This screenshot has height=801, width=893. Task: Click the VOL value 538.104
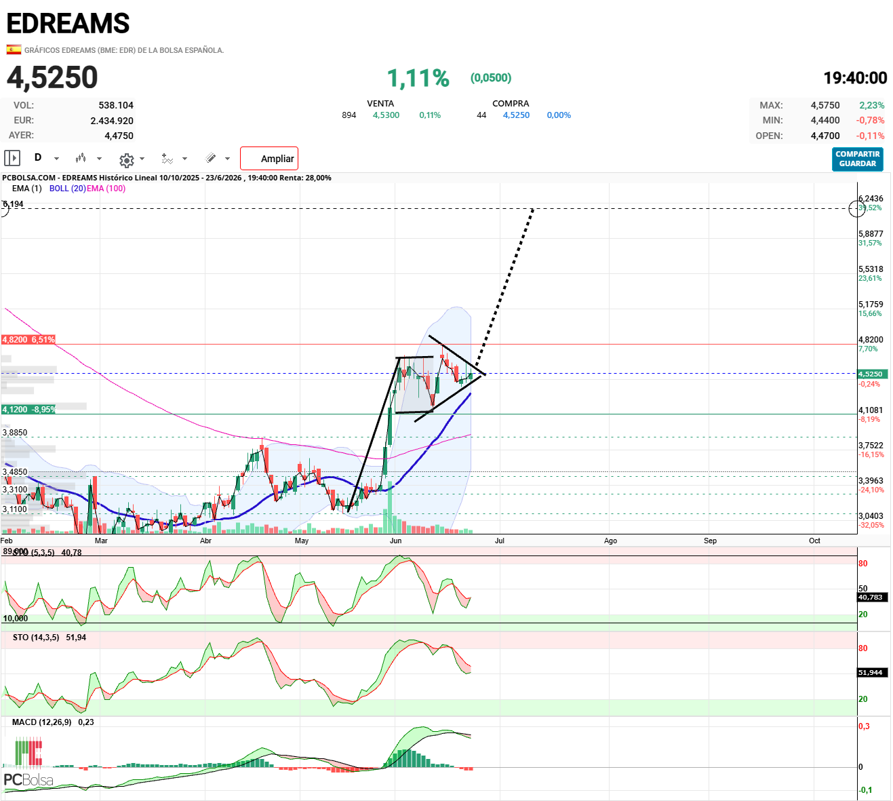click(x=116, y=105)
